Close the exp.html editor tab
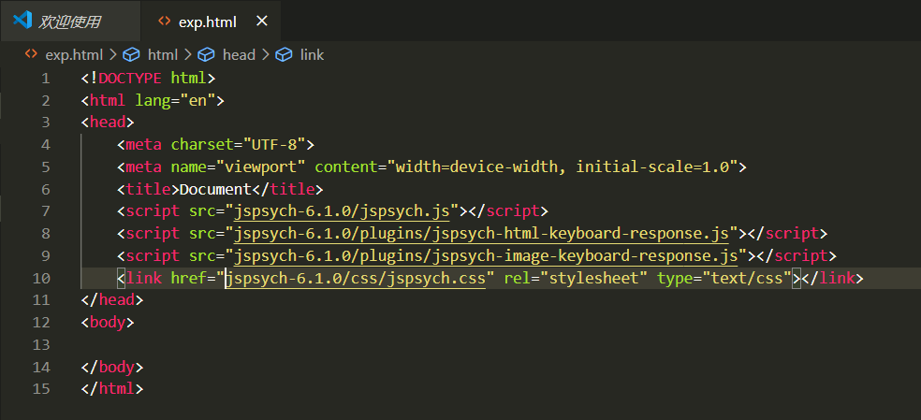 click(x=260, y=21)
